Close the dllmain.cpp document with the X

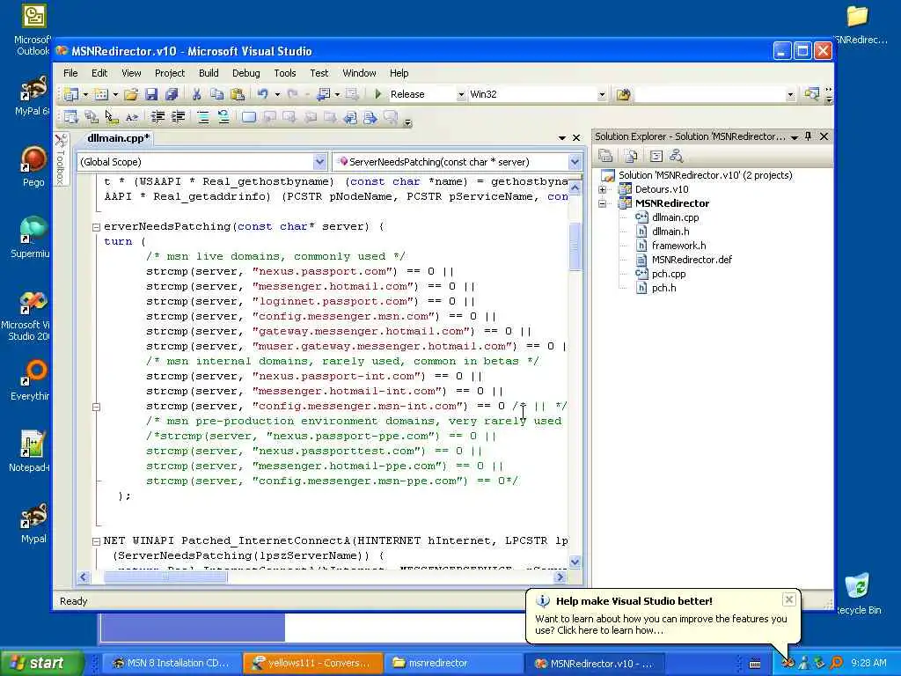coord(576,138)
